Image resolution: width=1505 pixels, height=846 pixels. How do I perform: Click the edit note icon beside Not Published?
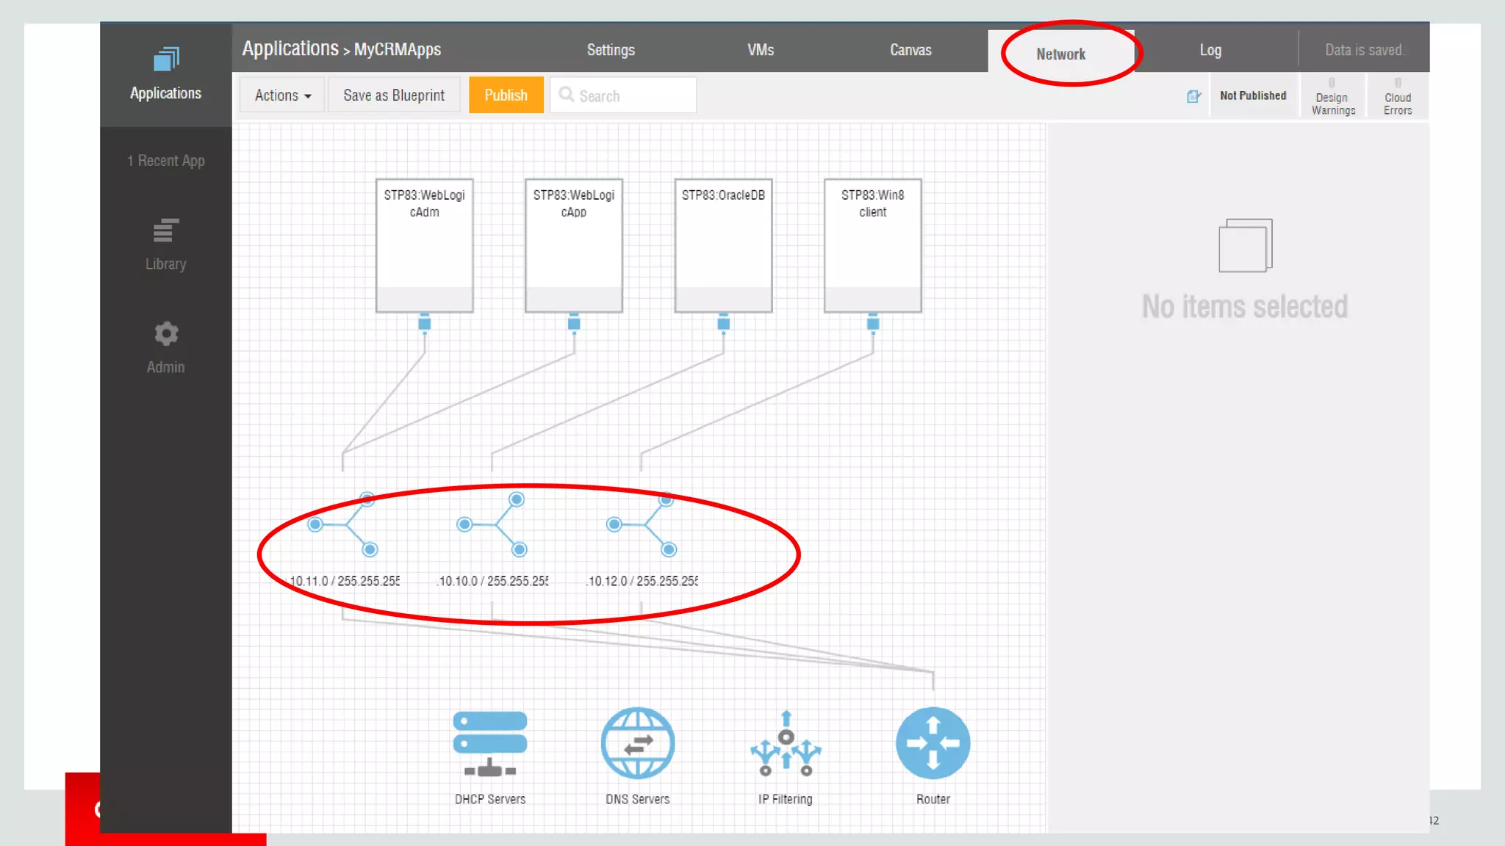(1193, 96)
